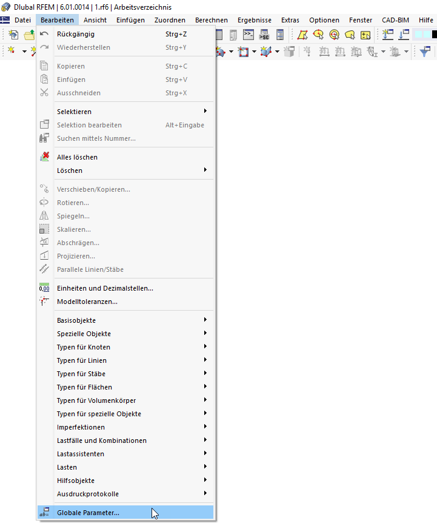The height and width of the screenshot is (523, 437).
Task: Open the Zuordnen menu
Action: tap(170, 20)
